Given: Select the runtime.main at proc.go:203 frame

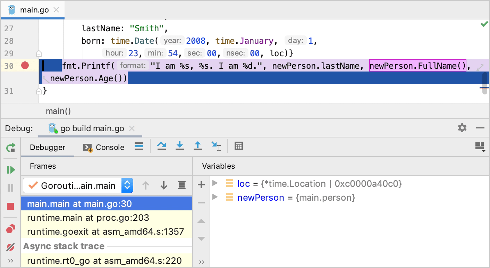Looking at the screenshot, I should (x=88, y=218).
